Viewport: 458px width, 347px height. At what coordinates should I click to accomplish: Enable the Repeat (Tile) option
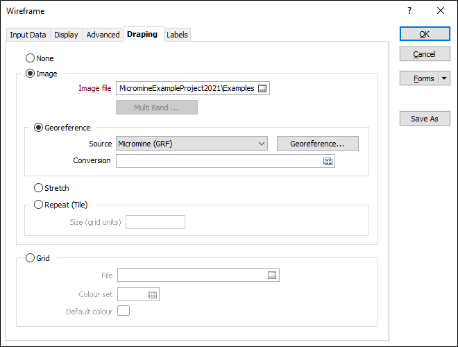pyautogui.click(x=38, y=205)
